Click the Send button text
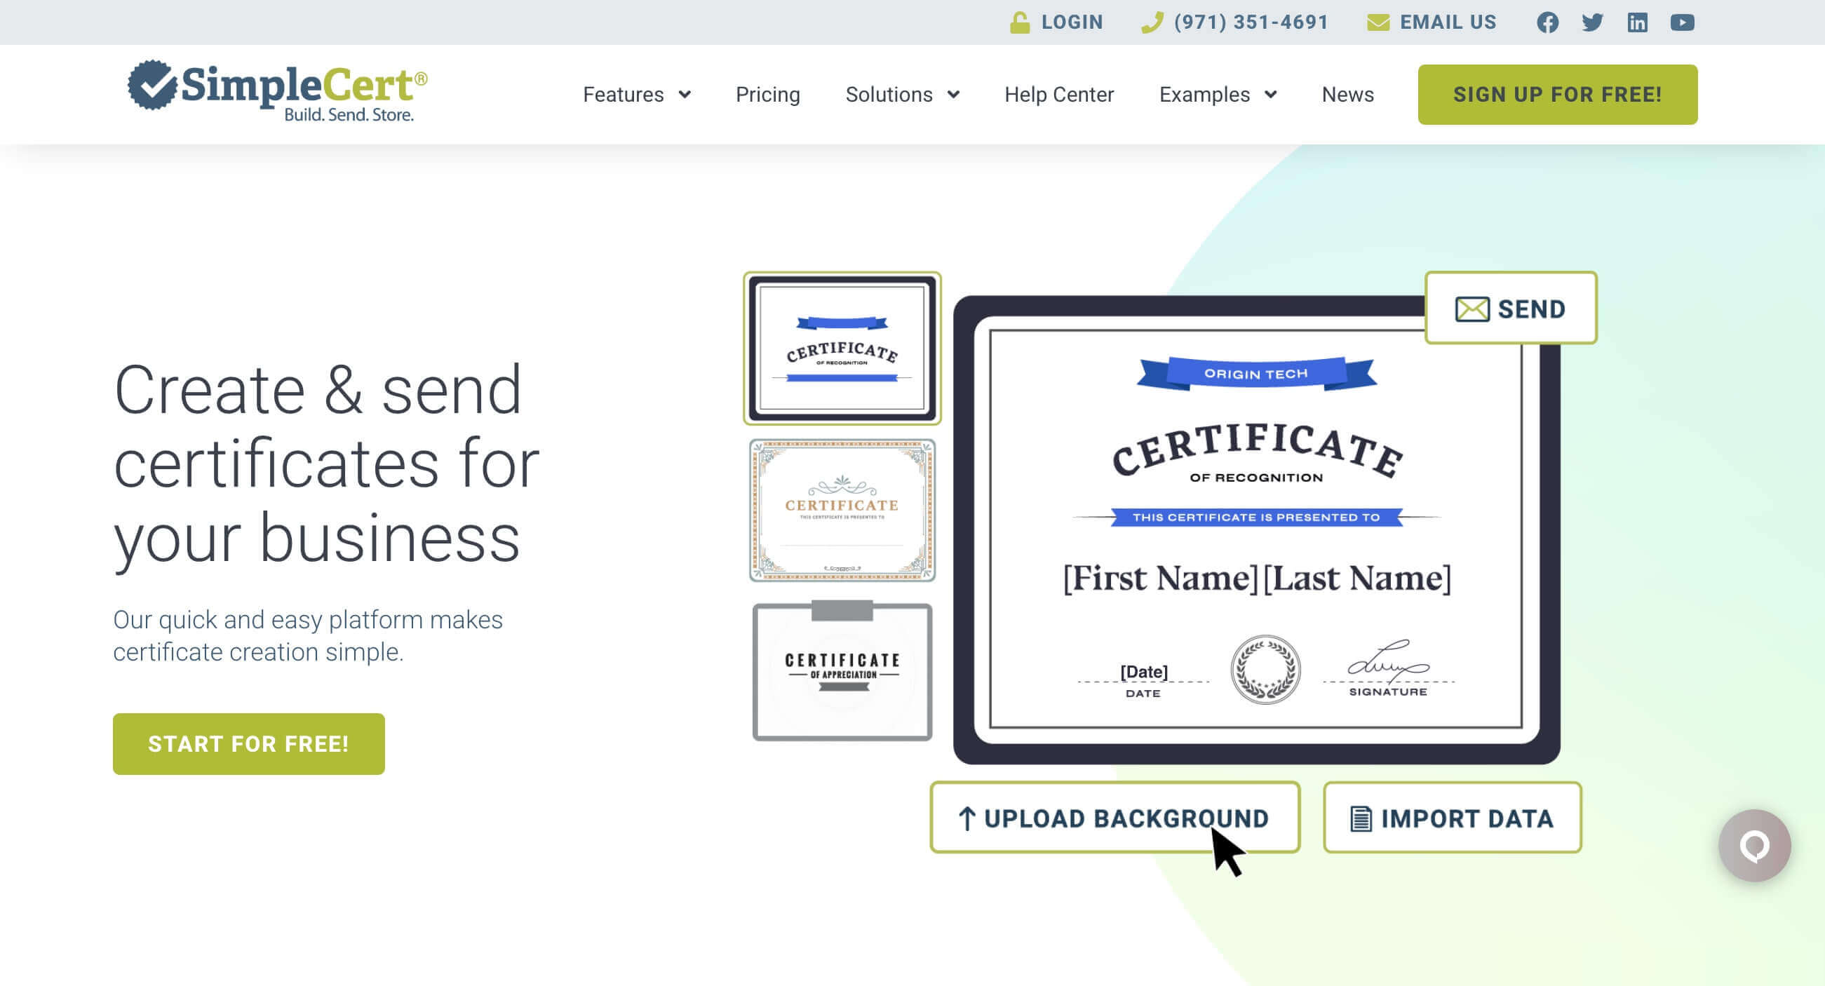This screenshot has width=1825, height=986. (1531, 309)
